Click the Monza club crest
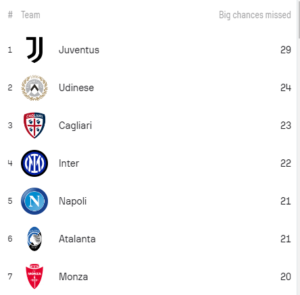 point(34,277)
